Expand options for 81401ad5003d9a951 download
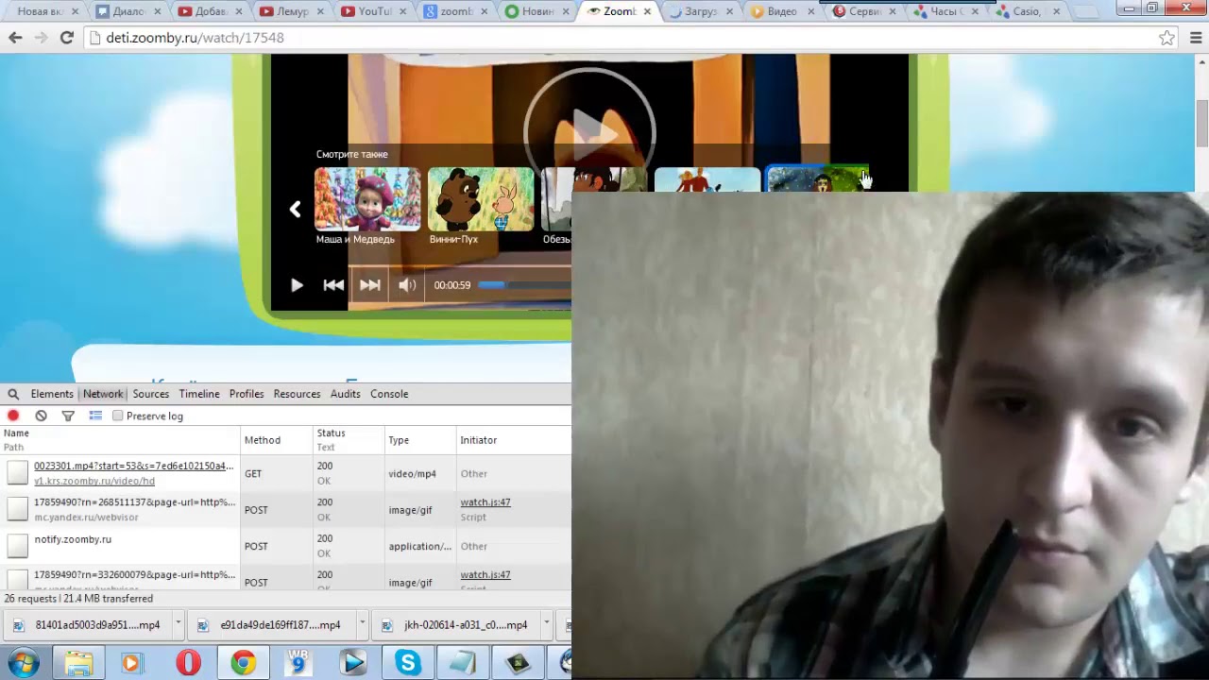 177,624
